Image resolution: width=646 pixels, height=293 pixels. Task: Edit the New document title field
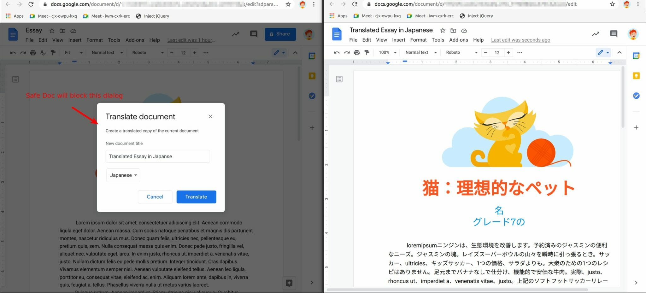click(x=158, y=156)
